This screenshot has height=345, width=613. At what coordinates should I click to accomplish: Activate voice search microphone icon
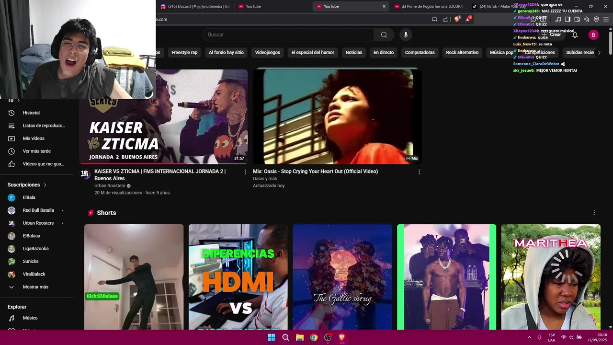406,34
